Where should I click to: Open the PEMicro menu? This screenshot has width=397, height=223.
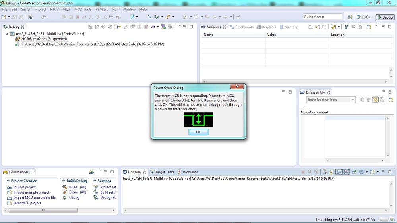pos(102,9)
